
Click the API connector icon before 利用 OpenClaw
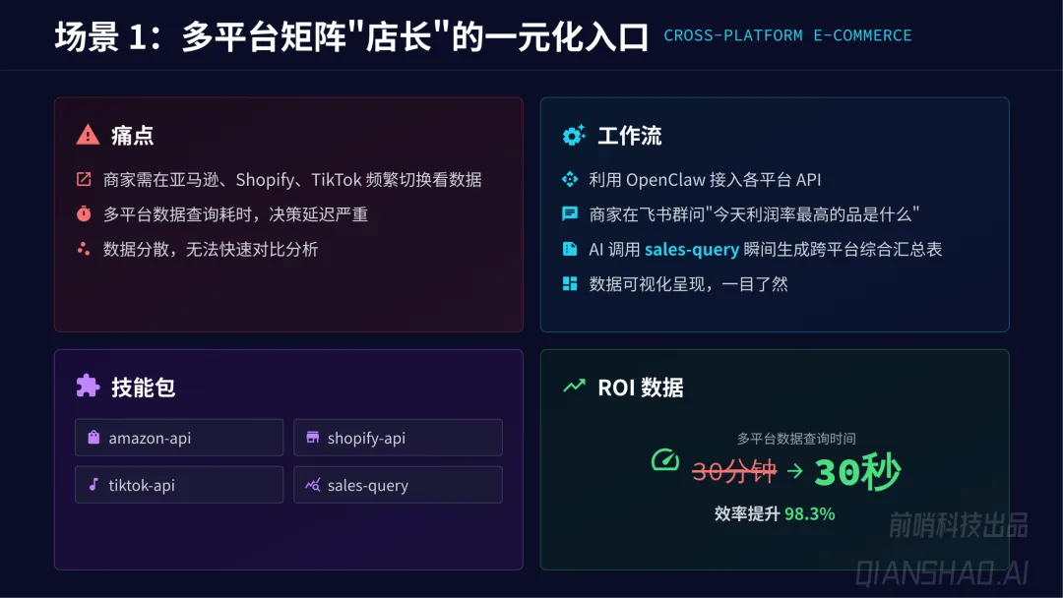point(570,179)
